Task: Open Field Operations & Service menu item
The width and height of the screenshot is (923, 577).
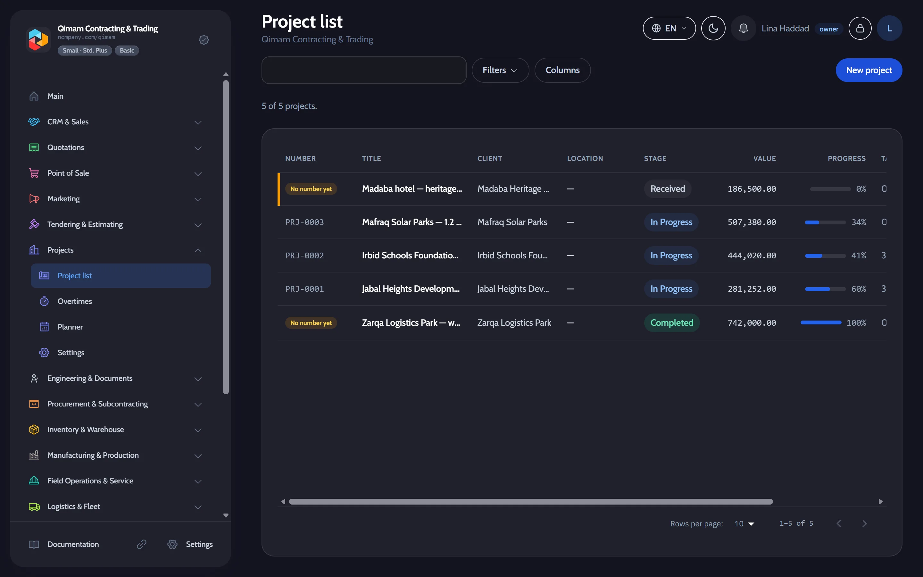Action: [x=116, y=481]
